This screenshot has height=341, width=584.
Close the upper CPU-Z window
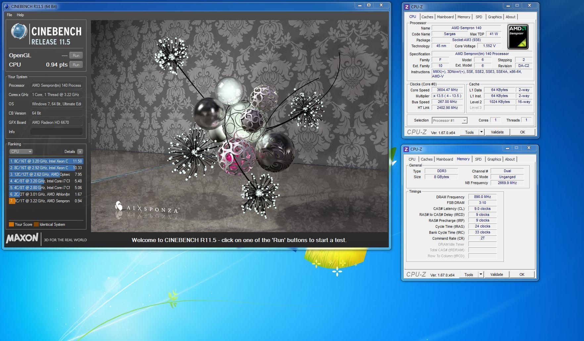529,5
